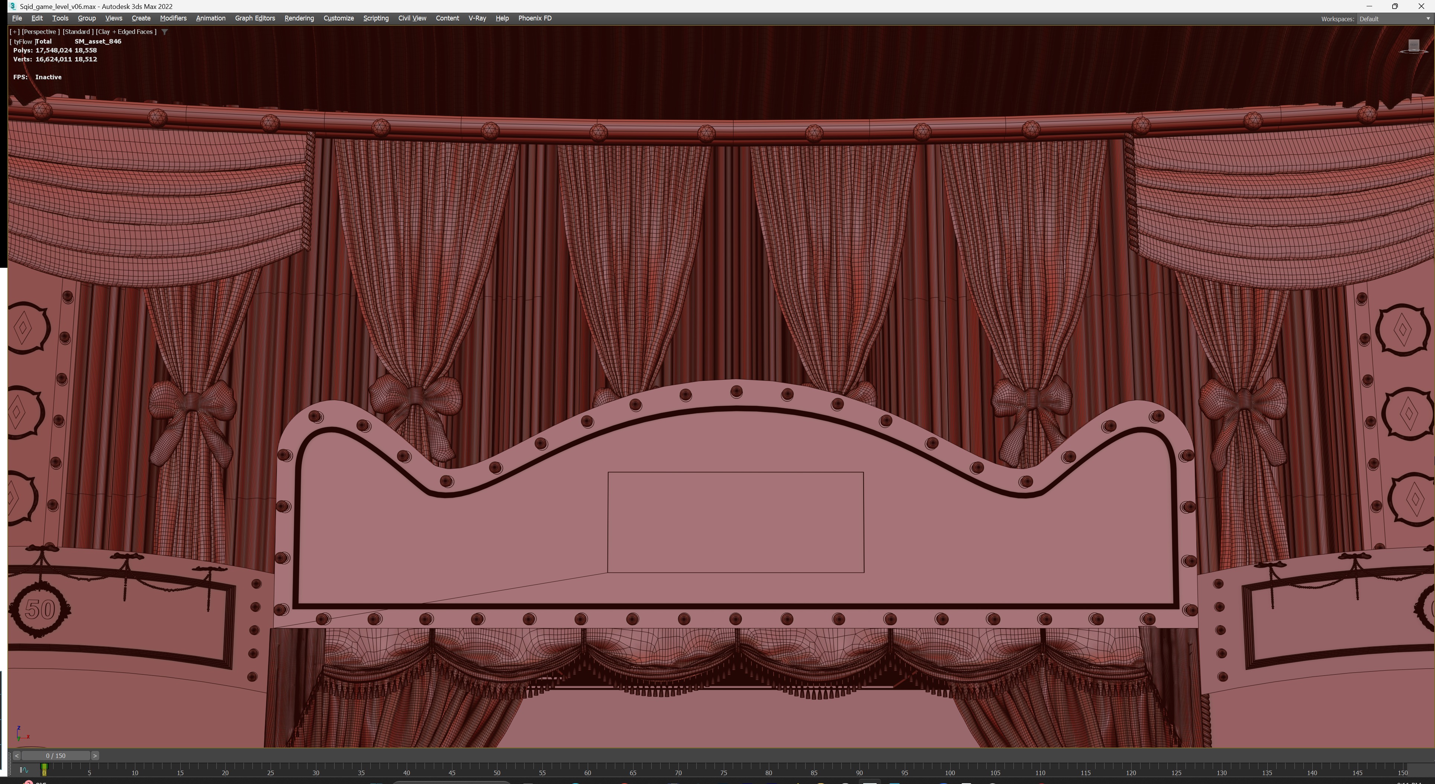Screen dimensions: 1435x784
Task: Open the Modifiers menu
Action: (173, 18)
